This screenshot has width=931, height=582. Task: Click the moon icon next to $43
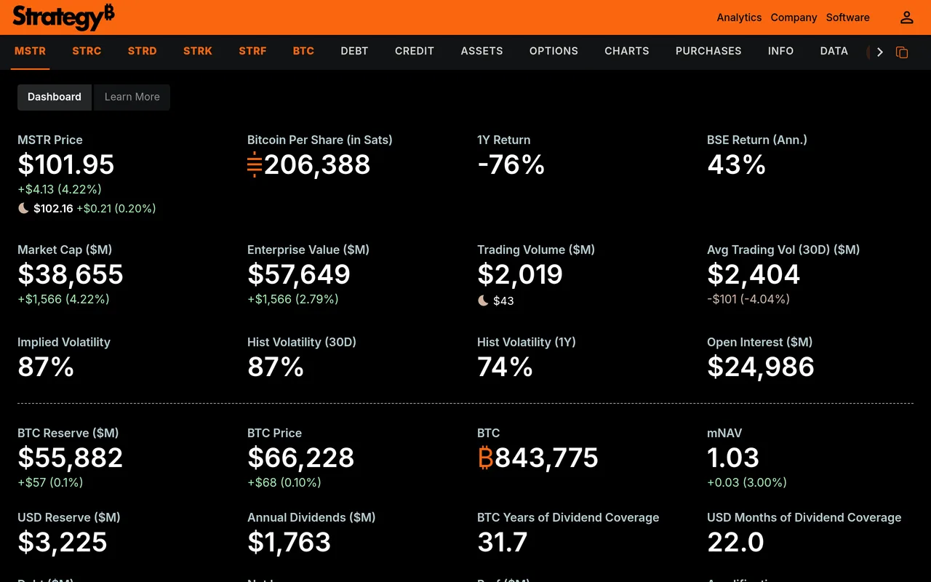[483, 300]
